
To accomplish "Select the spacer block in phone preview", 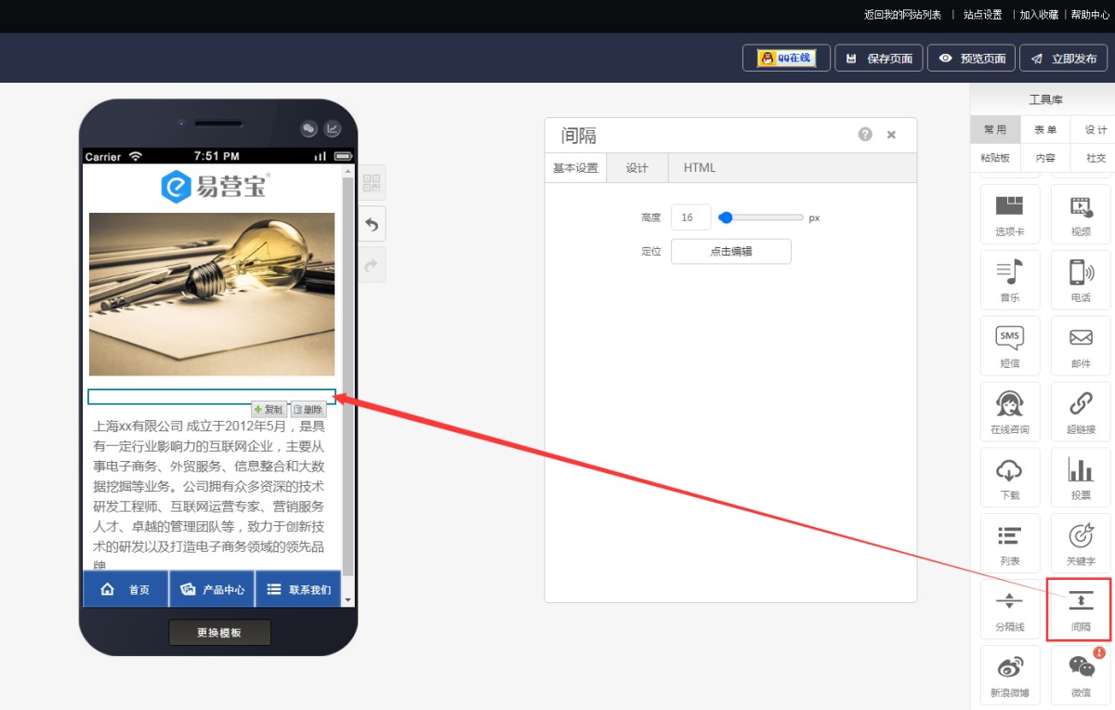I will 212,397.
